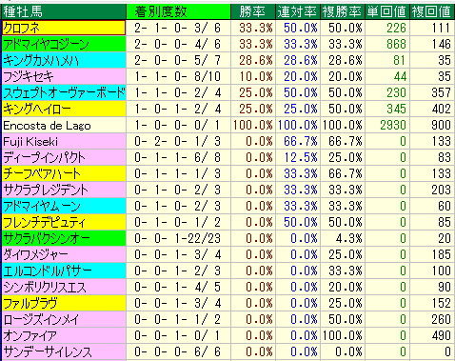Select the アドマイヤコジーン sire name
This screenshot has width=455, height=361.
pos(46,44)
